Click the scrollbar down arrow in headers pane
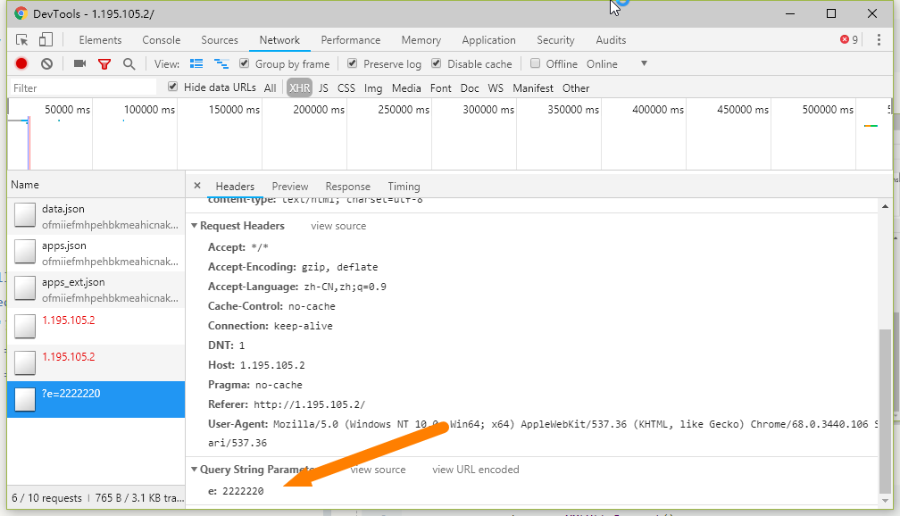 point(885,500)
